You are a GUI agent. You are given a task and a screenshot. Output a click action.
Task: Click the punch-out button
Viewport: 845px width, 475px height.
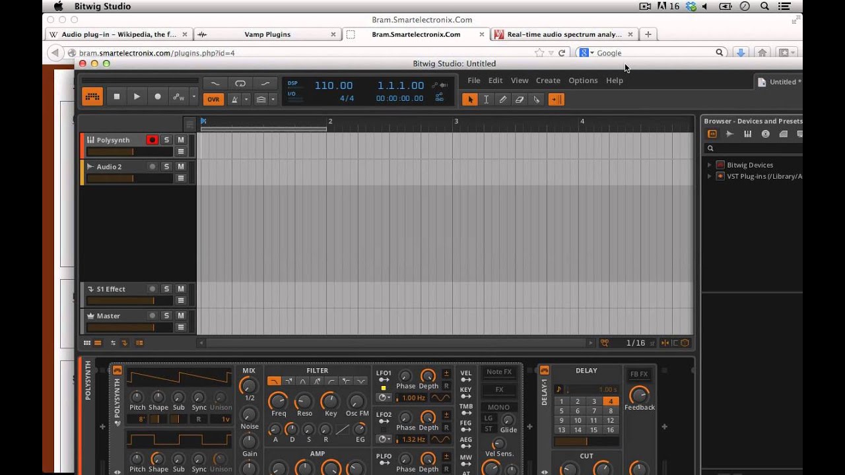pos(265,83)
